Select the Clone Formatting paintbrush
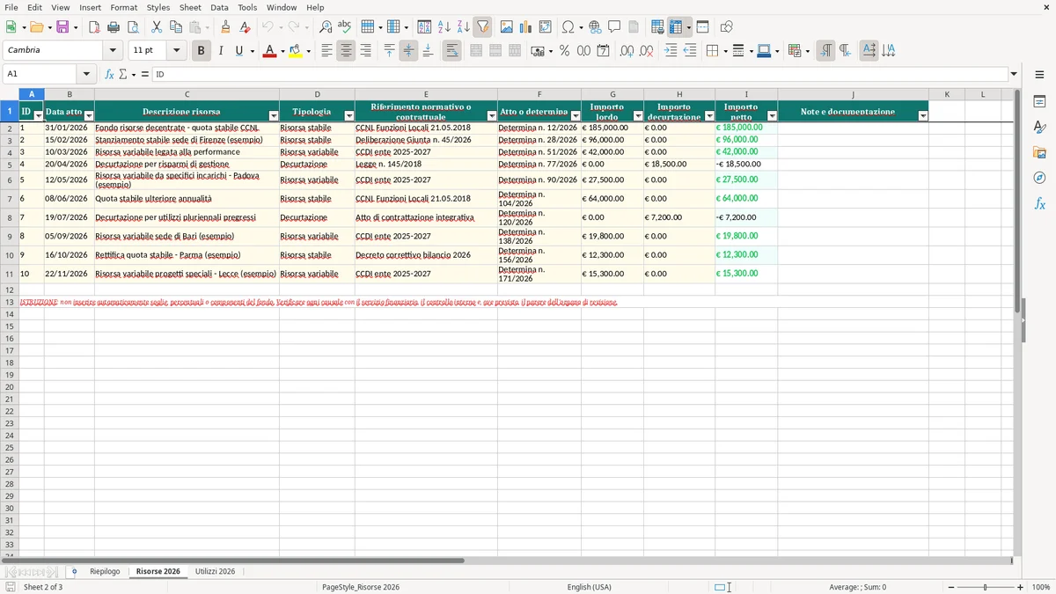This screenshot has width=1056, height=594. point(225,27)
